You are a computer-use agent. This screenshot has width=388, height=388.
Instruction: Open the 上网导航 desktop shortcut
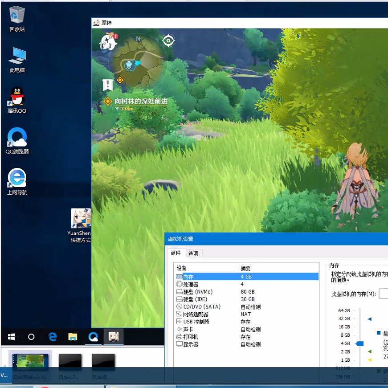pos(17,181)
